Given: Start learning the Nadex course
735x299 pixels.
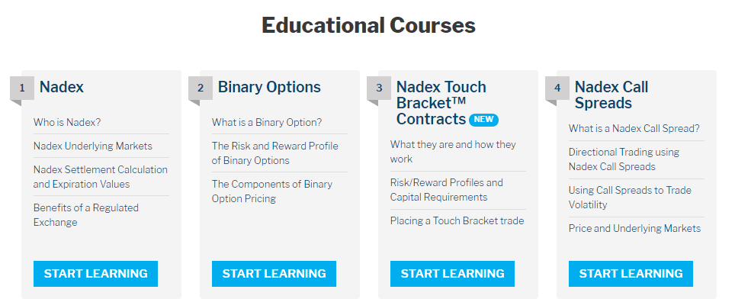Looking at the screenshot, I should (95, 274).
